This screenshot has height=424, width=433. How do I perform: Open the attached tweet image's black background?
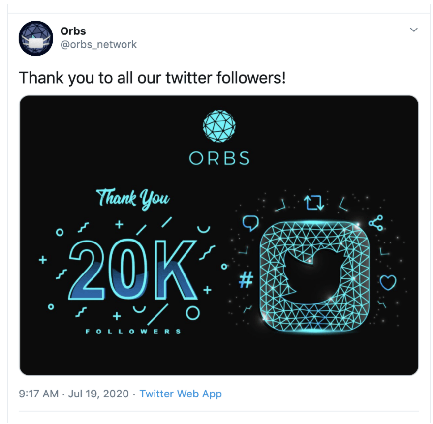219,236
